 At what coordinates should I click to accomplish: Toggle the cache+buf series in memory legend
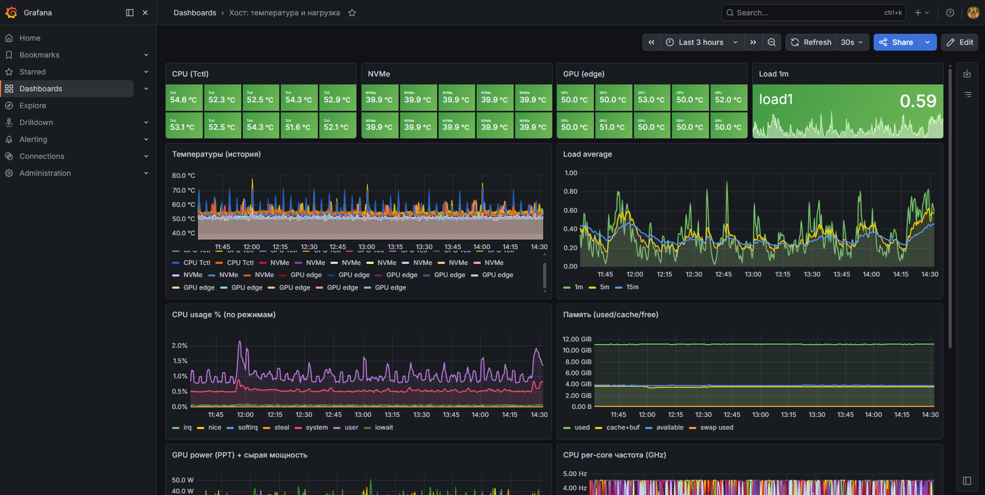[623, 427]
